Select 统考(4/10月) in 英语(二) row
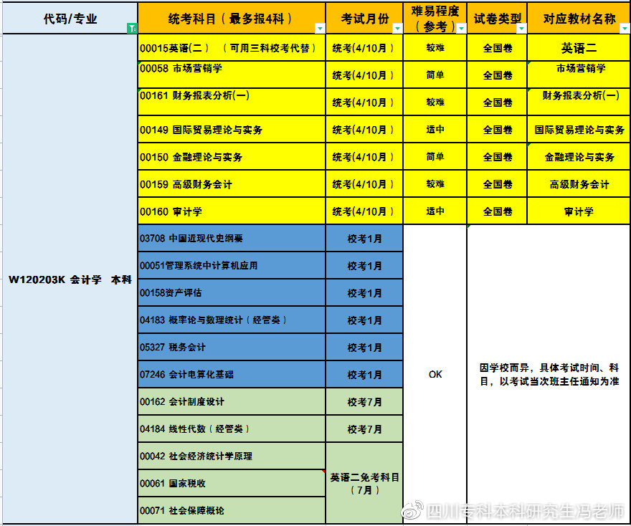 coord(364,48)
